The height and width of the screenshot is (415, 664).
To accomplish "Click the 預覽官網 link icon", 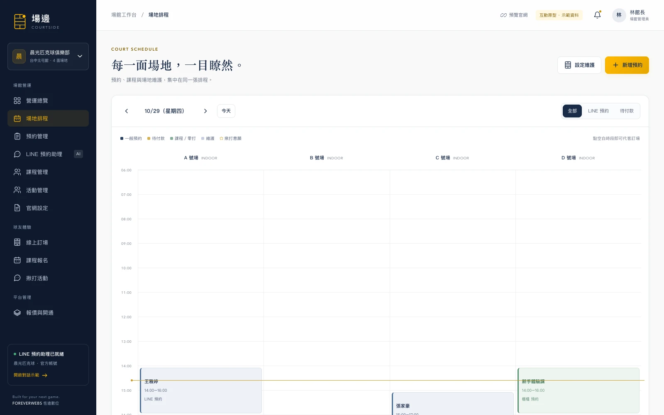I will (503, 15).
